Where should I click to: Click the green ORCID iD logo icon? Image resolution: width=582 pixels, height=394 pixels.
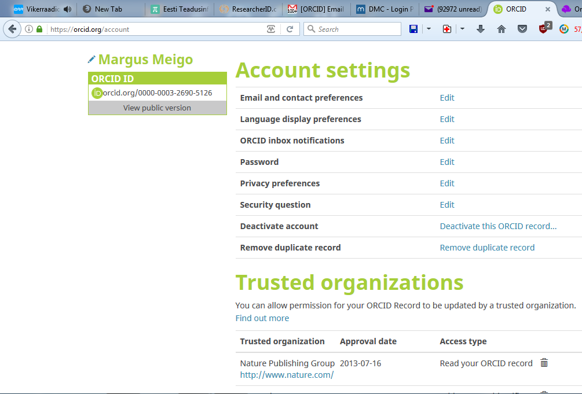[97, 93]
